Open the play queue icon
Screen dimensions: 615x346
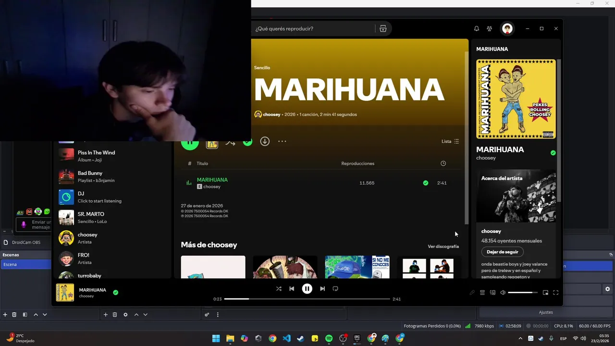482,293
